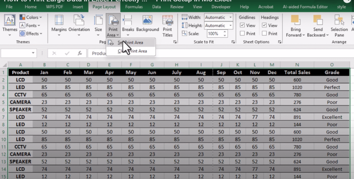The image size is (354, 179).
Task: Enable the Gridlines Print checkbox
Action: pos(243,33)
